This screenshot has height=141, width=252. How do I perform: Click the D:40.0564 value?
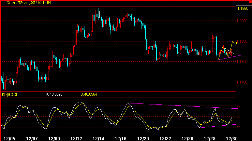89,94
